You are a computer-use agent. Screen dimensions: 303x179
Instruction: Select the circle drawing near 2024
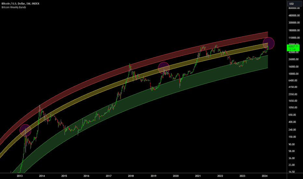tap(269, 43)
